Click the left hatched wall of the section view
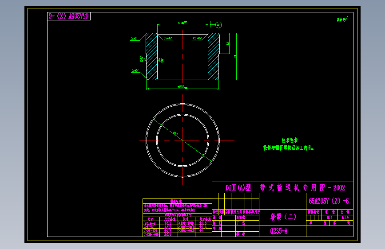This screenshot has width=385, height=249. [152, 56]
